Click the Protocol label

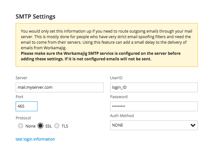[x=23, y=118]
